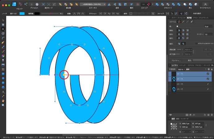
Task: Open My Account (マイアカウント) icon
Action: coord(205,4)
